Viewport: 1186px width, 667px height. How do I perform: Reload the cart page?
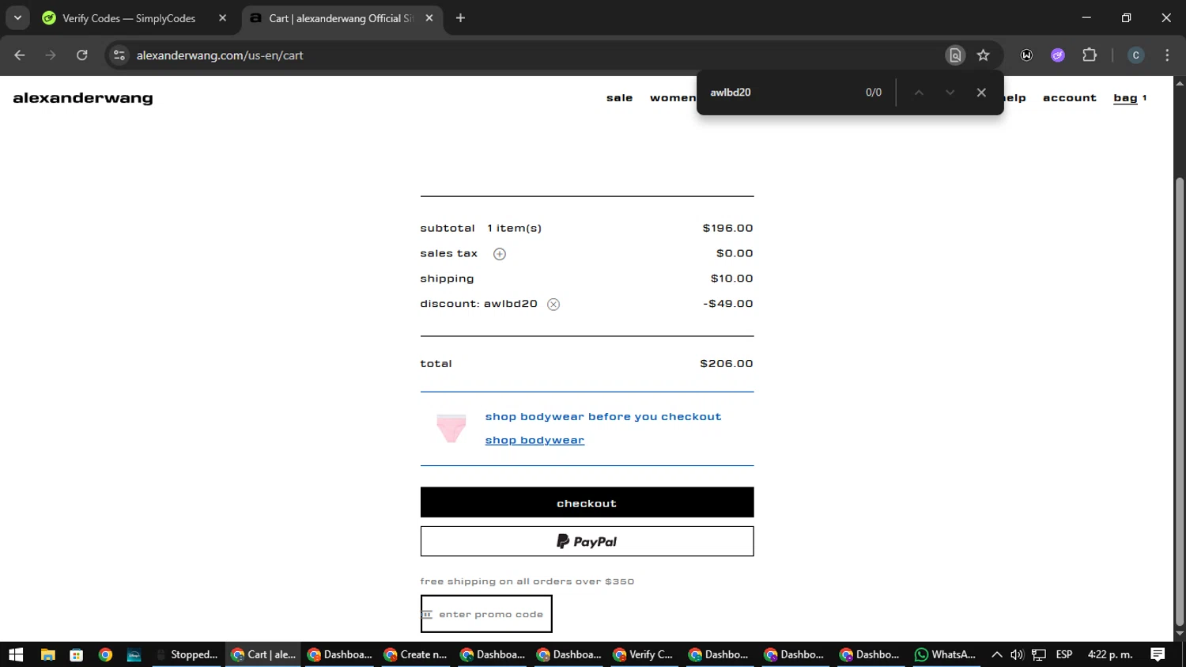[82, 55]
